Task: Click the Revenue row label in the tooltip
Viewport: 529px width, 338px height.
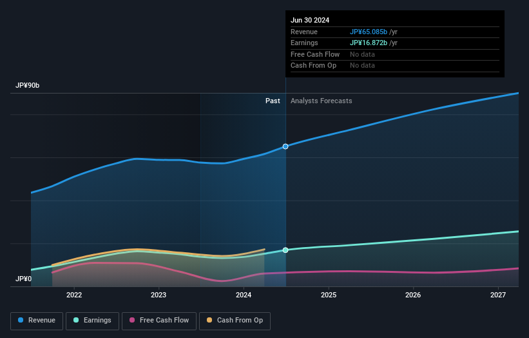Action: pos(304,32)
